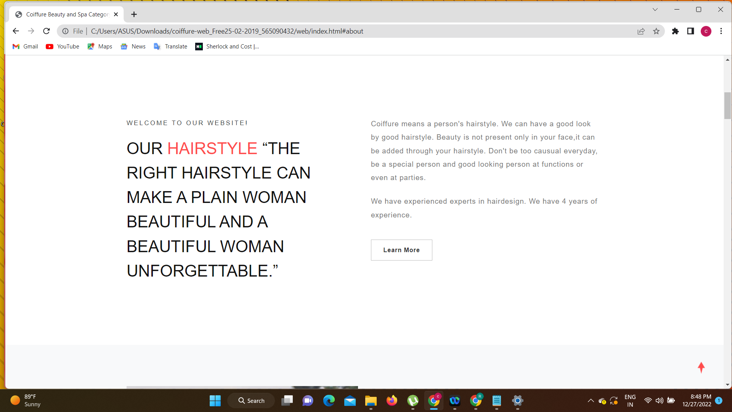
Task: Open the Extensions puzzle icon
Action: pyautogui.click(x=675, y=31)
